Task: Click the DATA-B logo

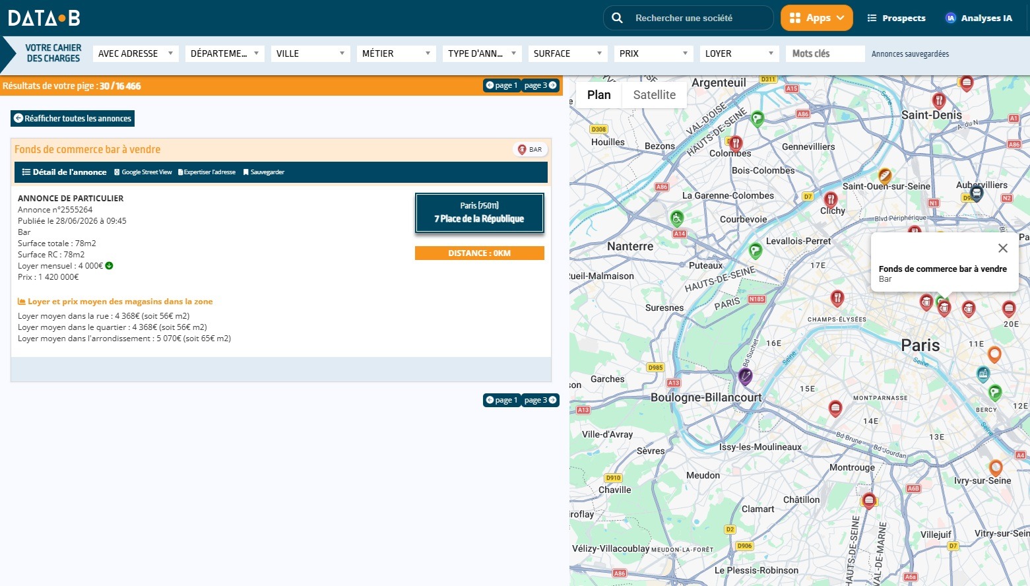Action: pyautogui.click(x=44, y=18)
